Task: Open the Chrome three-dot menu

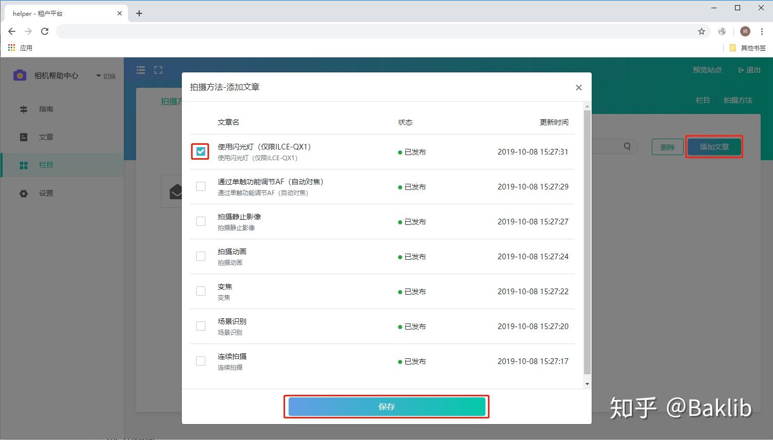Action: coord(762,31)
